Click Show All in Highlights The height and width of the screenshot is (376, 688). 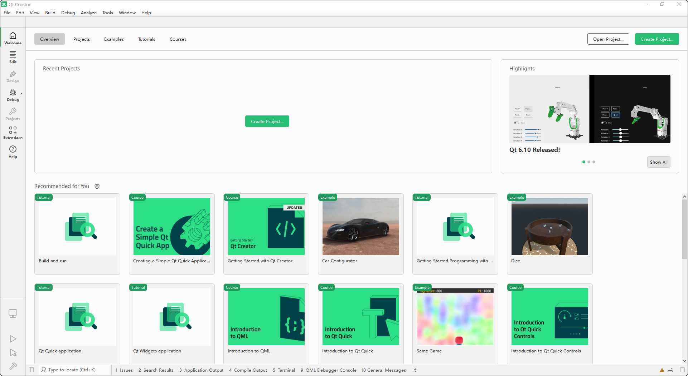tap(658, 162)
